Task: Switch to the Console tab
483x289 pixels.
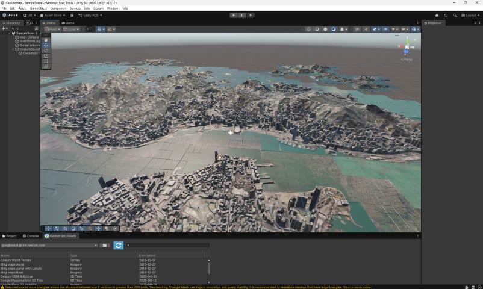Action: point(31,236)
